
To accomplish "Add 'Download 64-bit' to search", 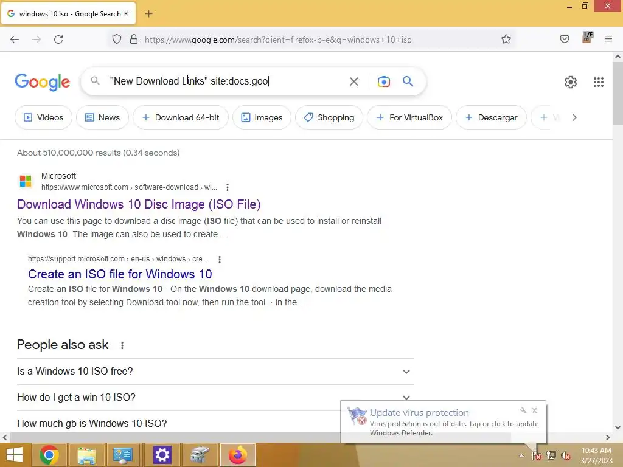I will 181,117.
